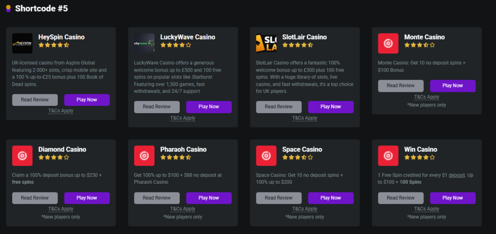Viewport: 496px width, 234px height.
Task: Click the Pharaoh Casino star rating
Action: (x=175, y=157)
